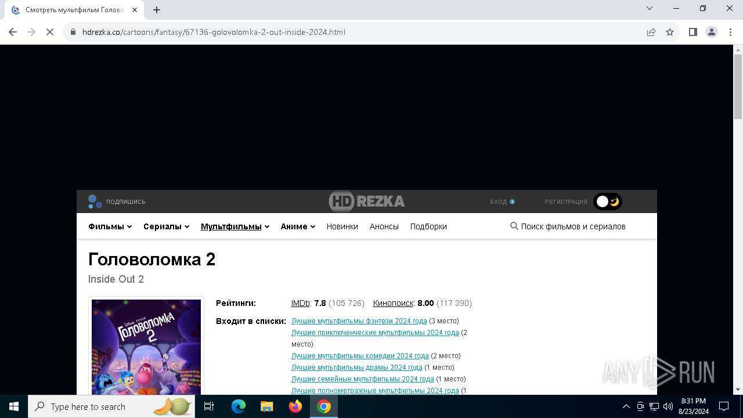Open the Новинки menu item
Screen dimensions: 743x418
[342, 226]
